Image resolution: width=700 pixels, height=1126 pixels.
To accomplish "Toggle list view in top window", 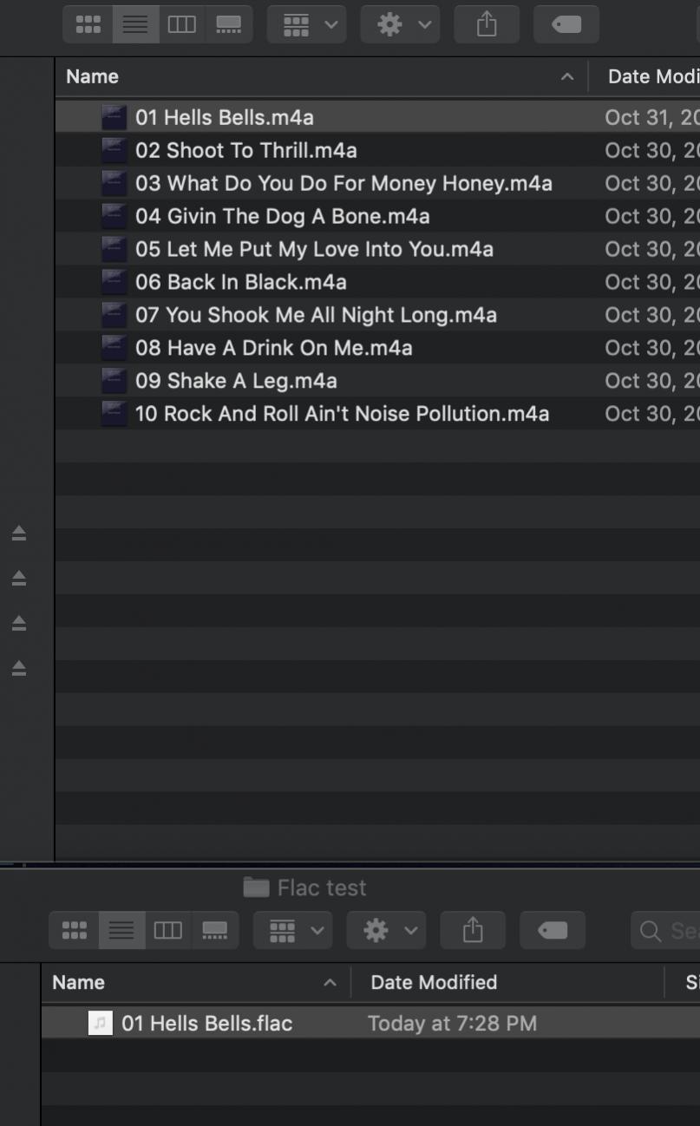I will click(135, 24).
